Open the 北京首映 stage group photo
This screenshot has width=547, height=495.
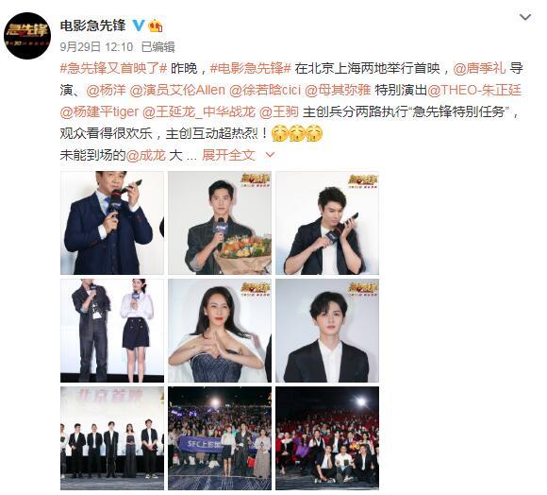coord(112,438)
